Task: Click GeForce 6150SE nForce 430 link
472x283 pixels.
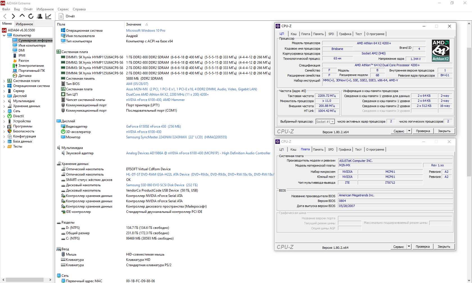Action: coord(153,126)
